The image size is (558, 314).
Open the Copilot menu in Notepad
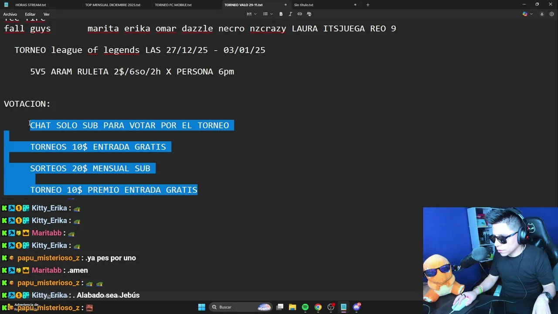tap(527, 14)
